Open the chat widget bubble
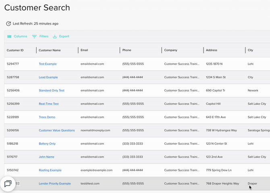The width and height of the screenshot is (270, 193). 8,184
